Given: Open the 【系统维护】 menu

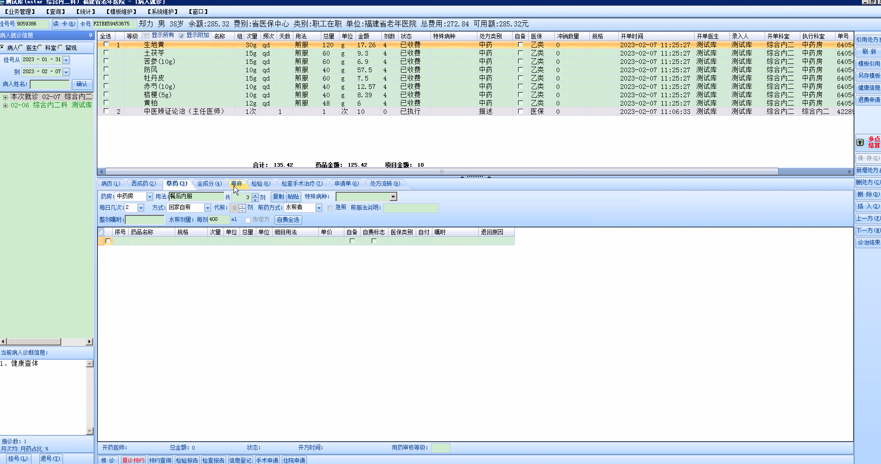Looking at the screenshot, I should (163, 12).
